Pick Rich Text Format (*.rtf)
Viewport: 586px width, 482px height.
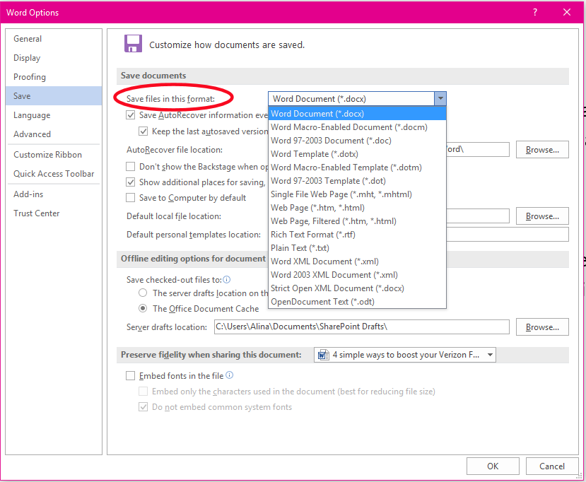(357, 235)
